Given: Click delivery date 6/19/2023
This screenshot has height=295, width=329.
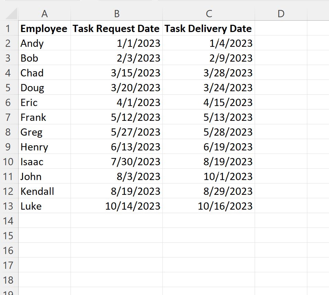Looking at the screenshot, I should pyautogui.click(x=209, y=147).
